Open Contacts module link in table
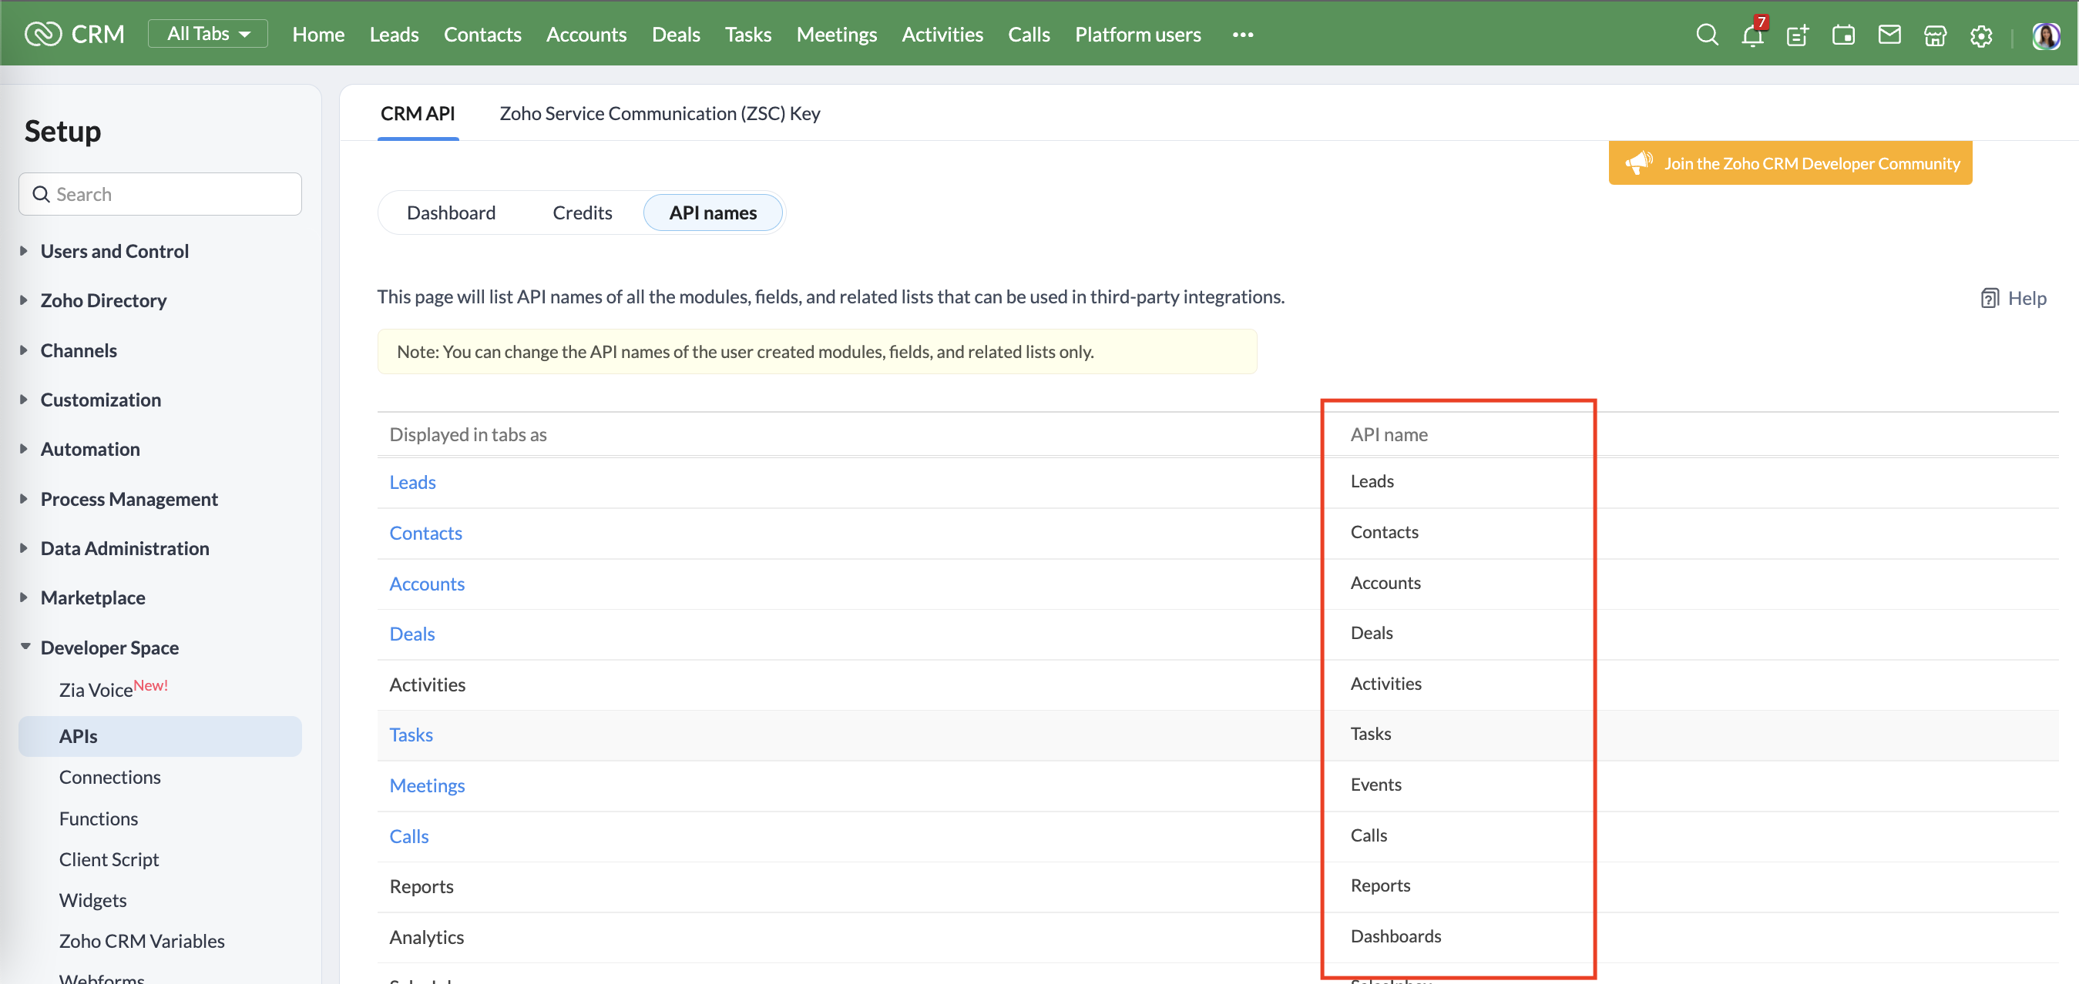2079x984 pixels. [x=425, y=532]
